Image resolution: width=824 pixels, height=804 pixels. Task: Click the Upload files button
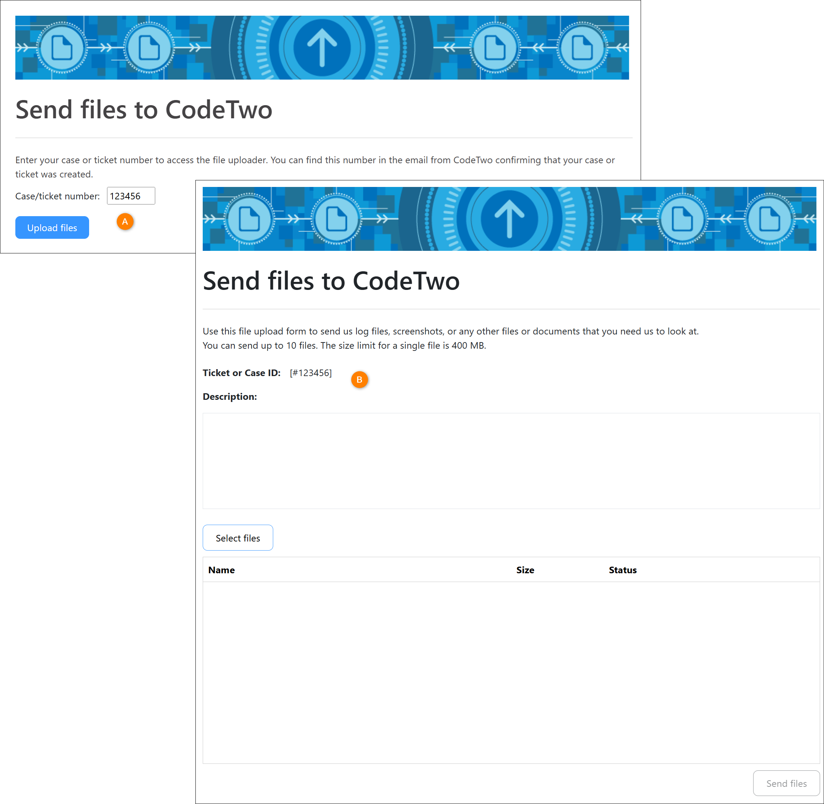[x=52, y=227]
